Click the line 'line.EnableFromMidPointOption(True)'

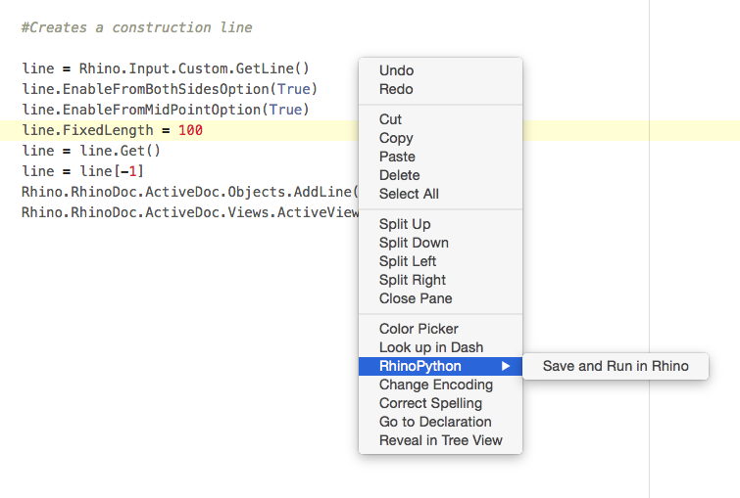(x=166, y=110)
